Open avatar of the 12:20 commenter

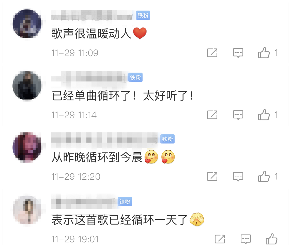click(27, 147)
